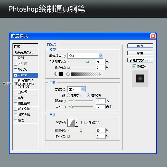Select 混合选项:默认 entry
The image size is (167, 167).
coord(25,53)
